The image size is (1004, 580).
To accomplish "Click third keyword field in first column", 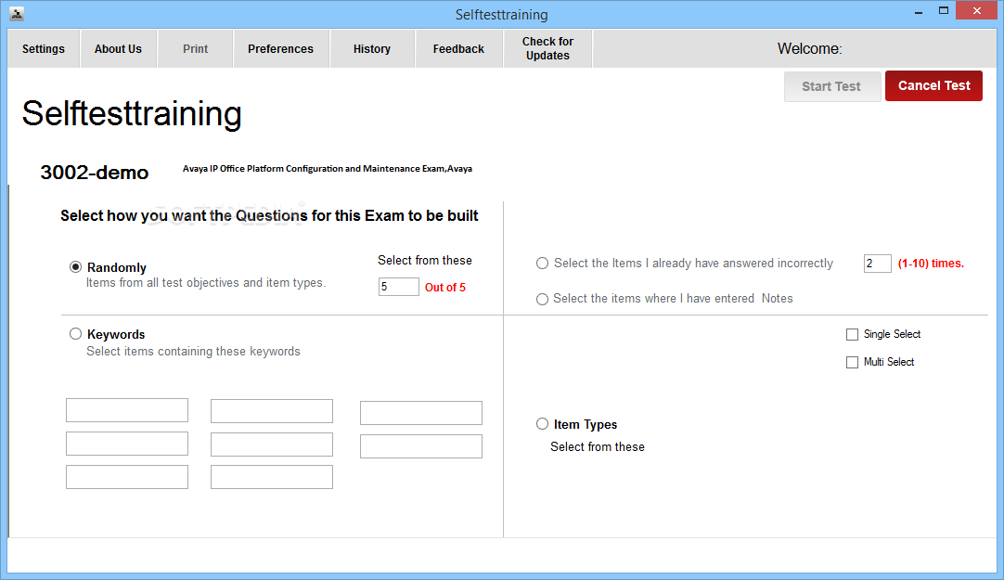I will pos(127,477).
